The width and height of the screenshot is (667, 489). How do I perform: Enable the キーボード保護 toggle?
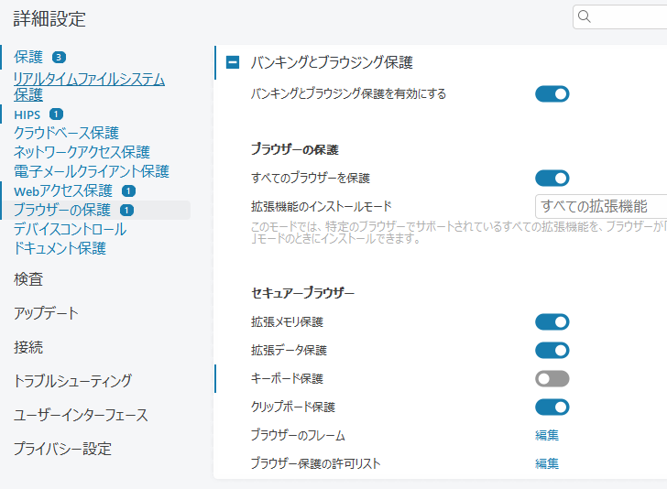click(552, 378)
